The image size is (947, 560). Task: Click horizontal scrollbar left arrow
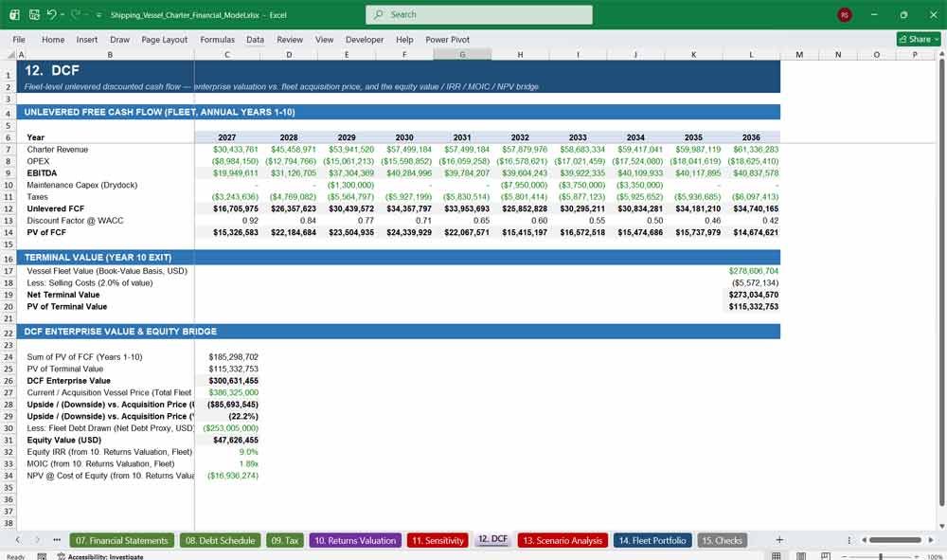(x=864, y=540)
